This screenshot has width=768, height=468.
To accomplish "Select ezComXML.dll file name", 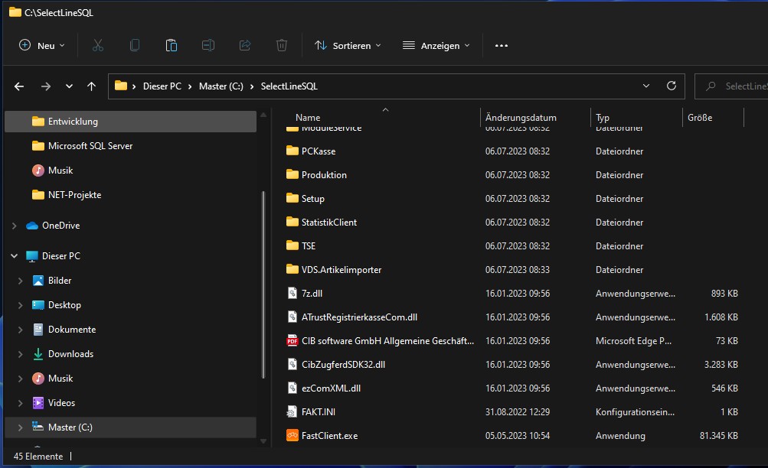I will (x=331, y=388).
